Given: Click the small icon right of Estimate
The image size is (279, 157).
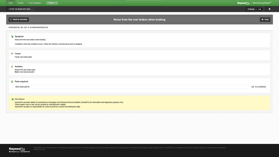Looking at the screenshot, I should tap(269, 9).
